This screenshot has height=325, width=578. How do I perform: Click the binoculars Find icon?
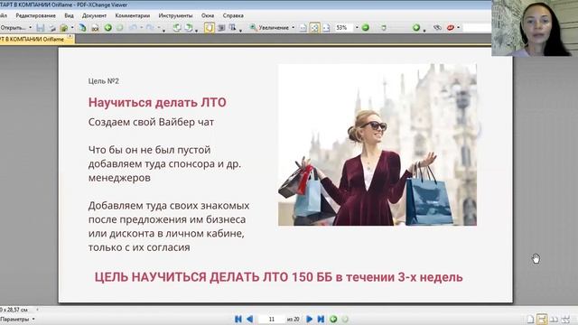tap(437, 28)
